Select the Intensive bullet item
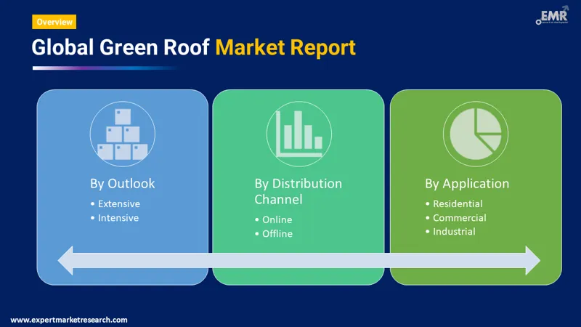Image resolution: width=581 pixels, height=327 pixels. (118, 218)
